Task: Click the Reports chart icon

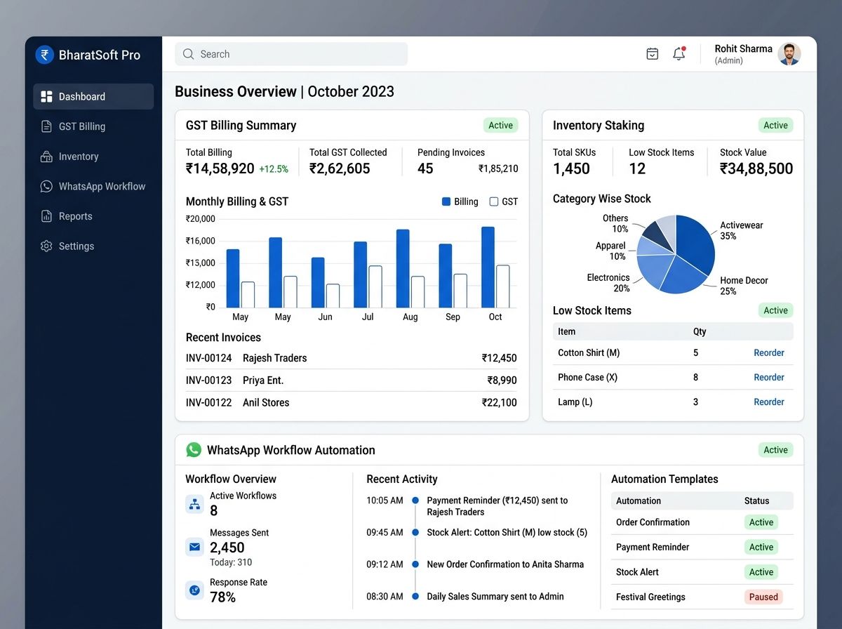Action: 46,216
